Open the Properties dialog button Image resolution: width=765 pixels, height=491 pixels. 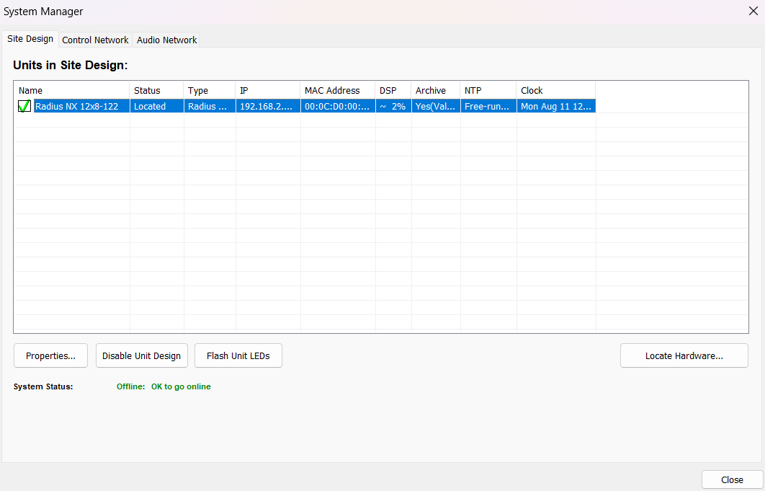(50, 355)
